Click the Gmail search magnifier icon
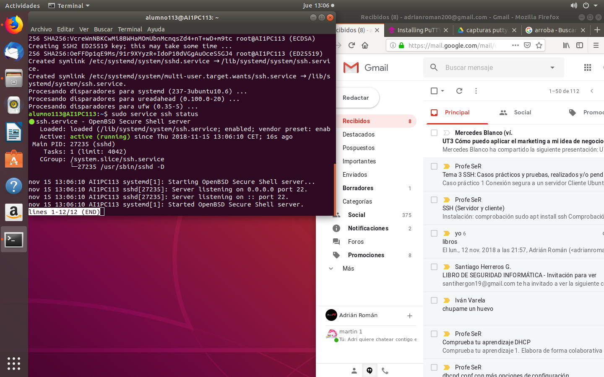 tap(434, 67)
